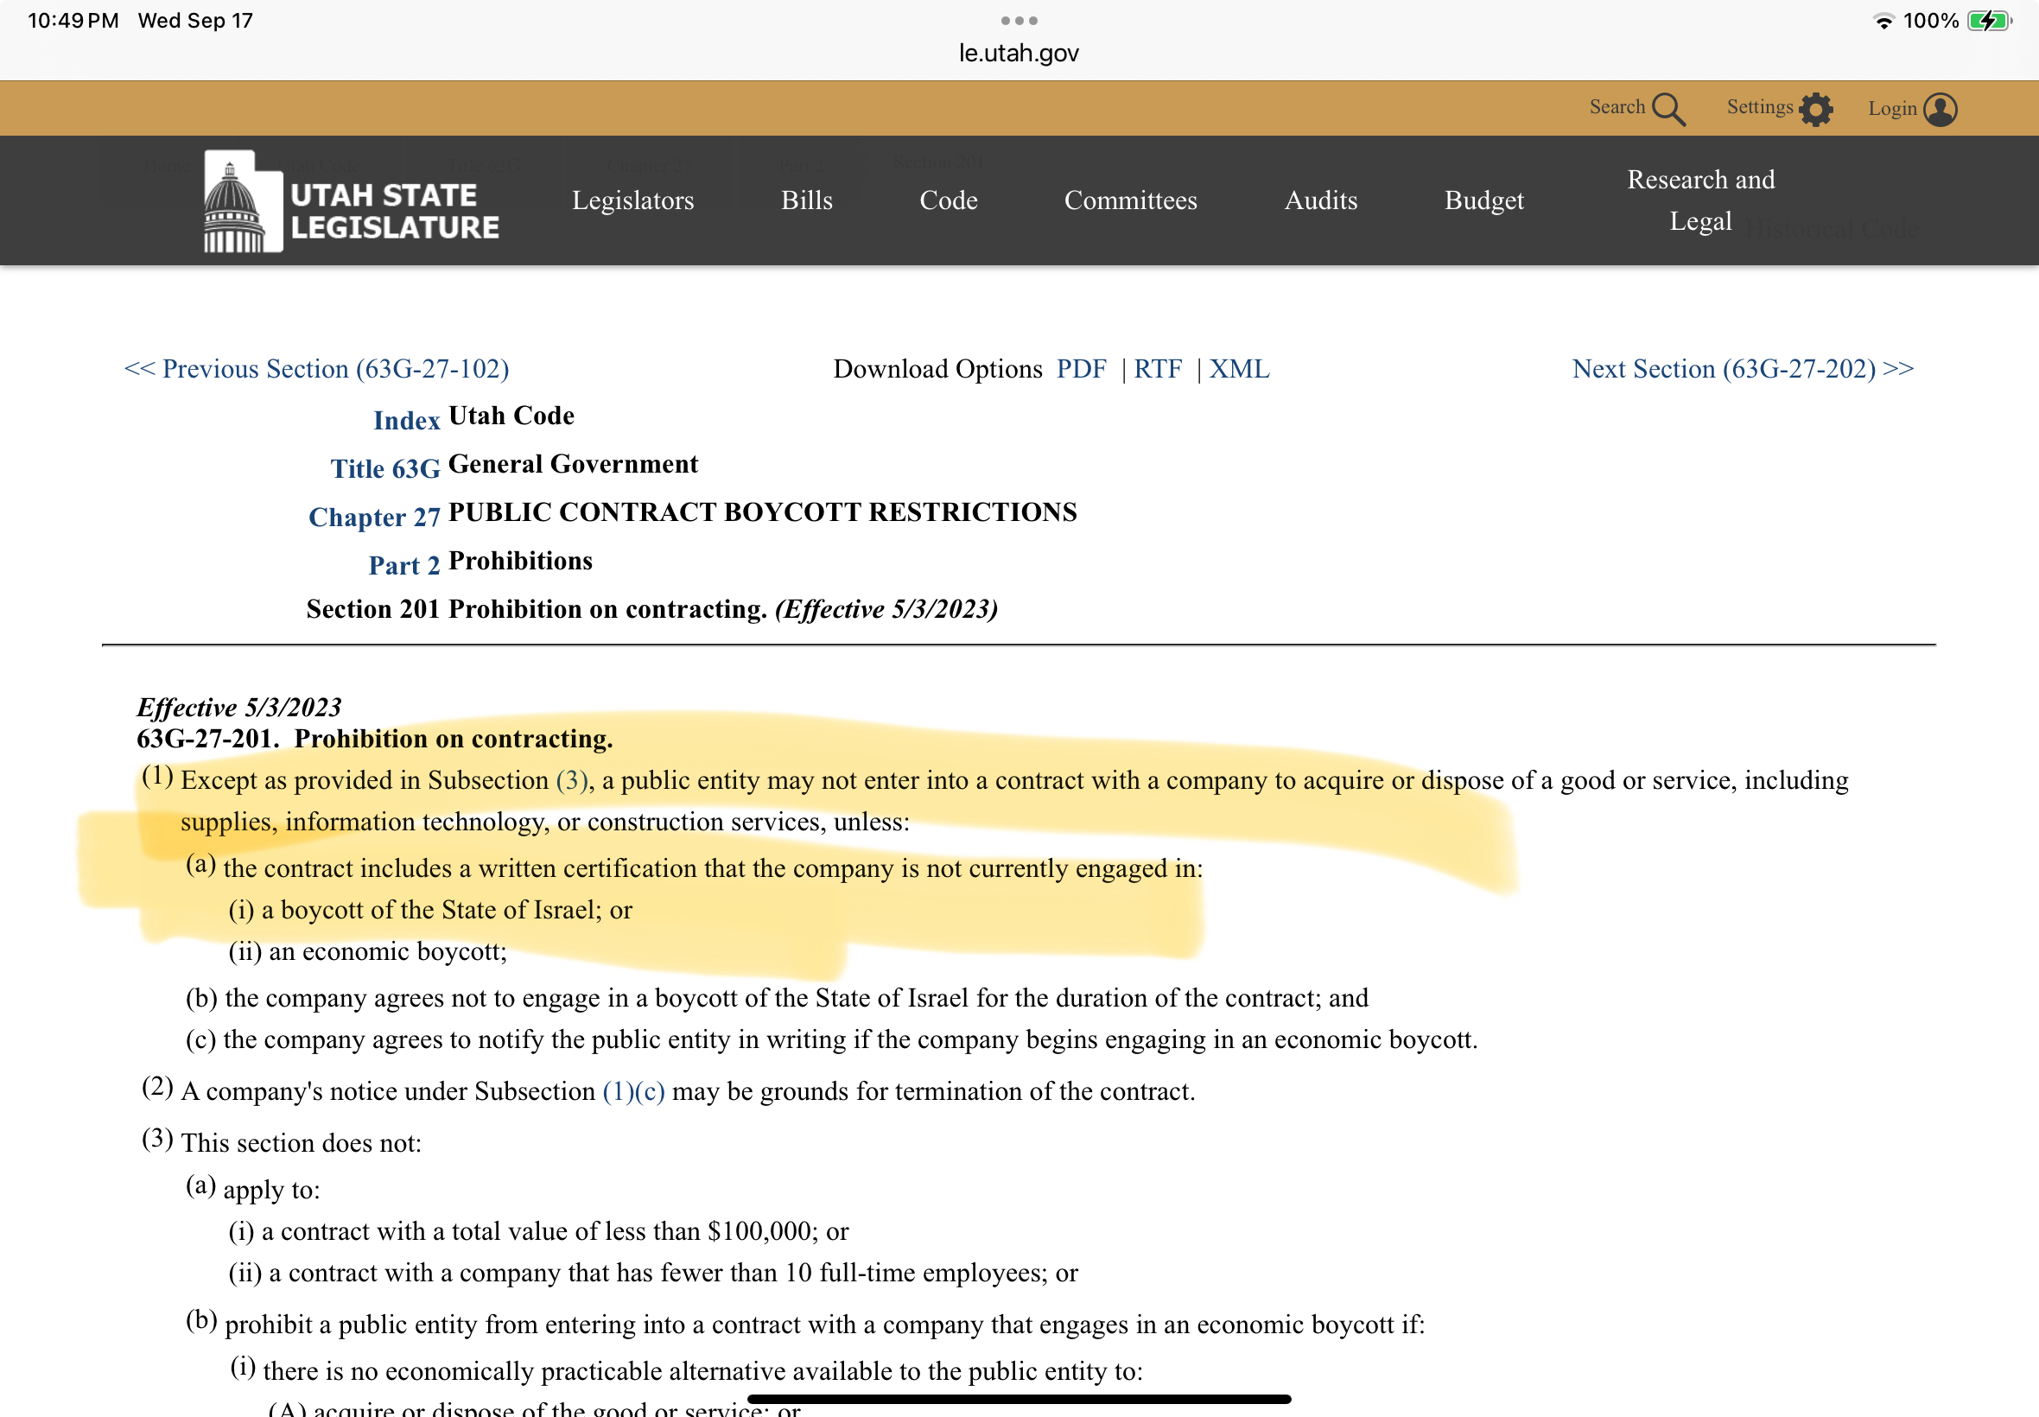Open Title 63G link
Screen dimensions: 2039x1417
coord(385,469)
